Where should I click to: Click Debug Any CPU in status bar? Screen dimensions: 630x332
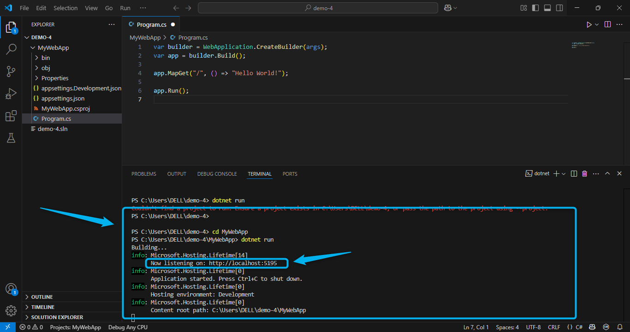[128, 327]
